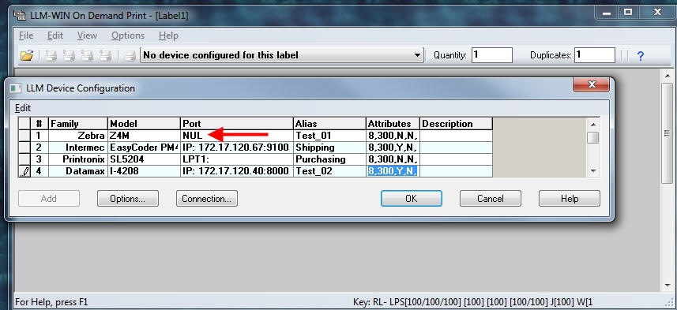The image size is (677, 310).
Task: Select the IP: 172.17.120.40:8000 port cell
Action: (237, 171)
